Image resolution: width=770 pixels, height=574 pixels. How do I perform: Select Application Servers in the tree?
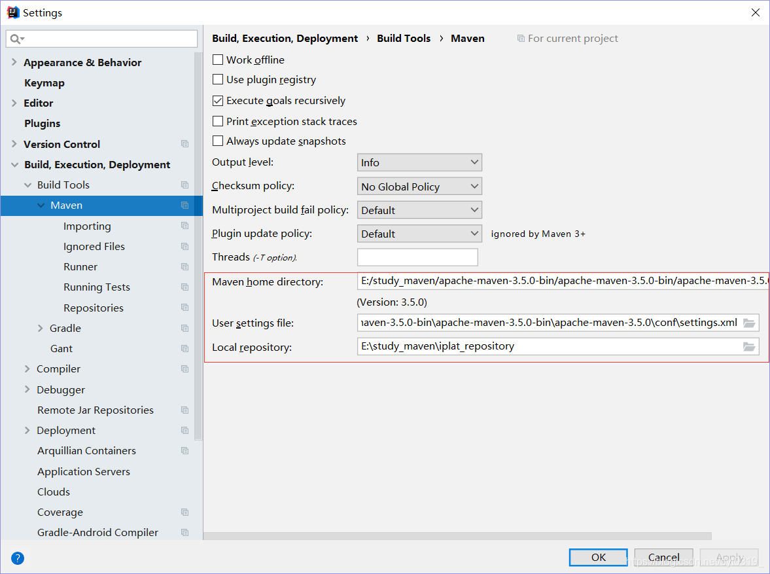coord(84,472)
